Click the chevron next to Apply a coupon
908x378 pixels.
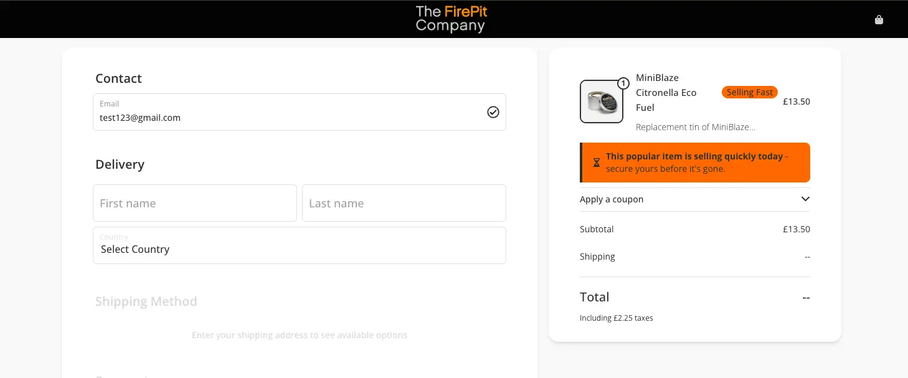[805, 199]
